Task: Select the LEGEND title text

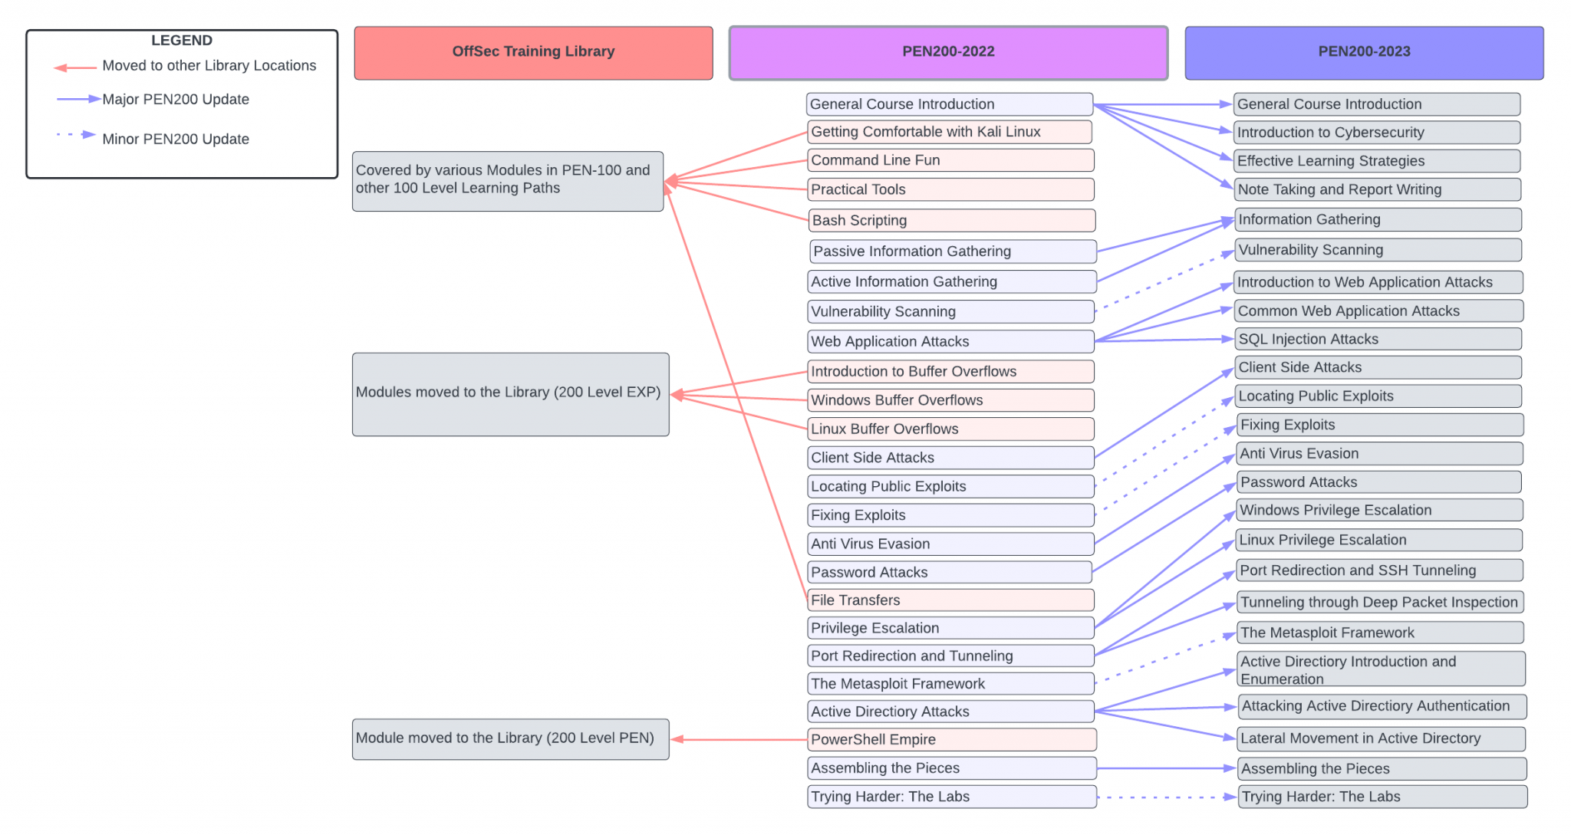Action: 182,41
